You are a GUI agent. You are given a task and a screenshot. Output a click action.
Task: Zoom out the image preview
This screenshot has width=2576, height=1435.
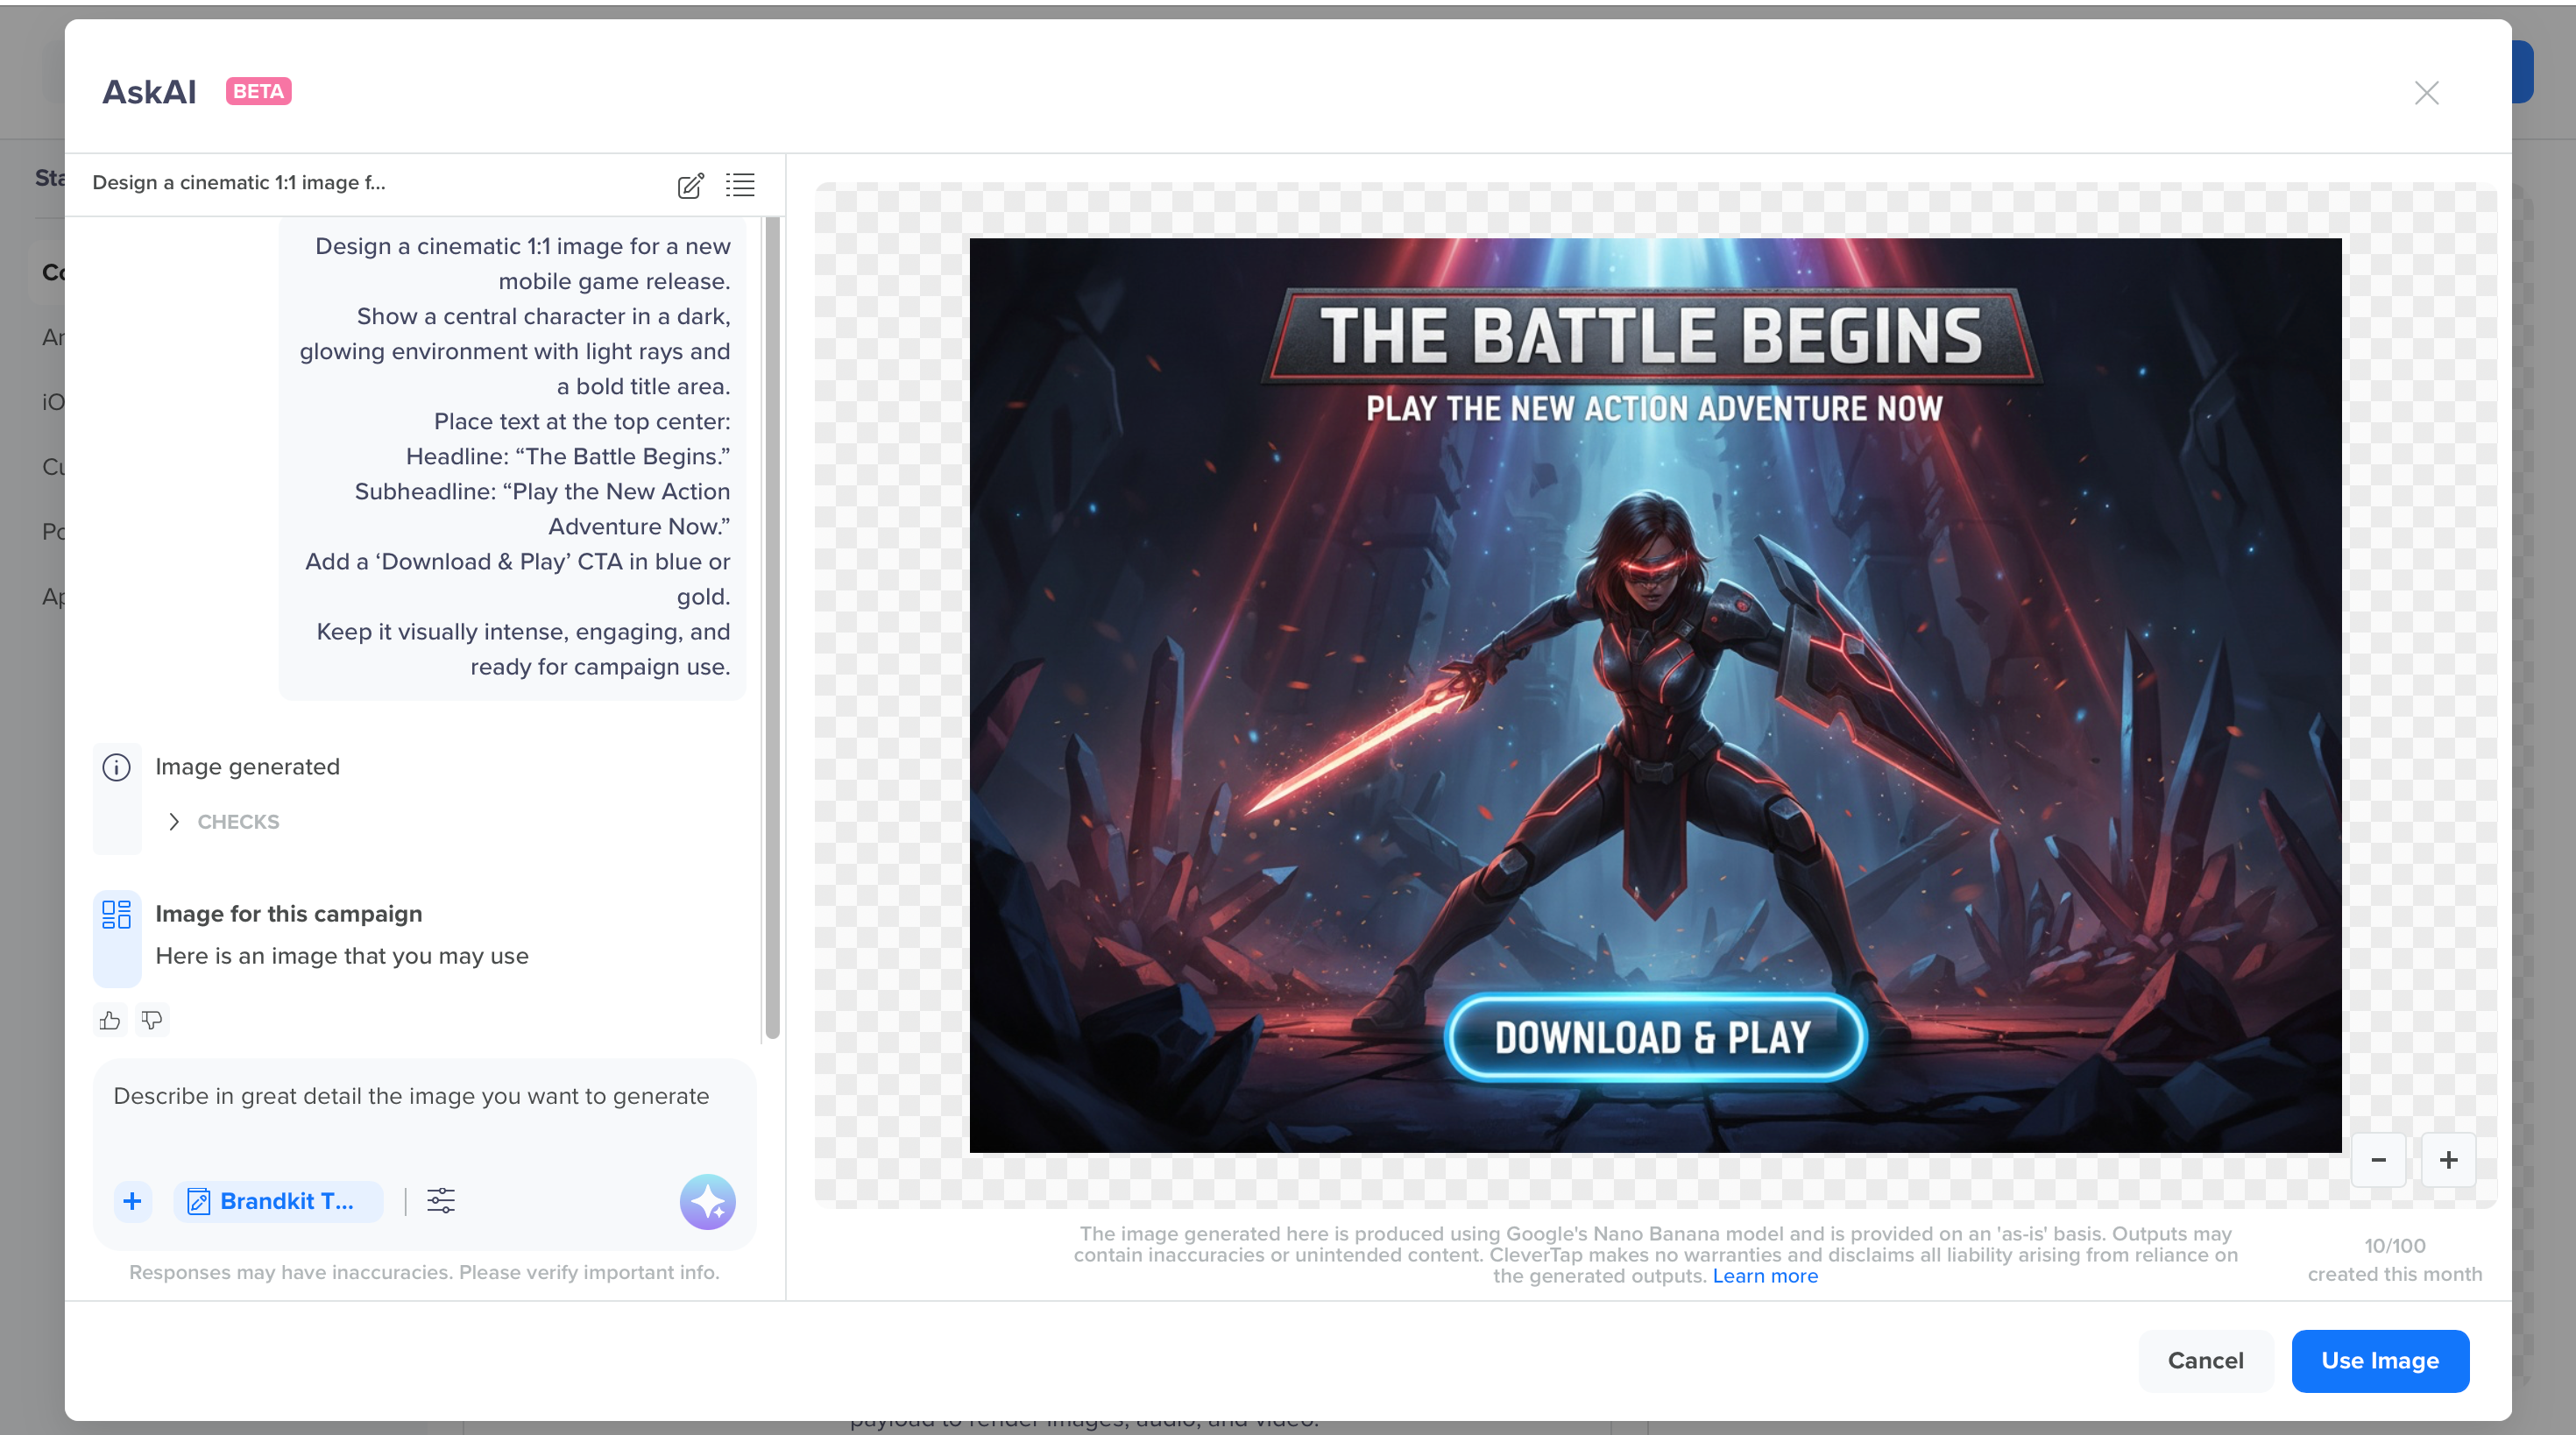(2379, 1160)
